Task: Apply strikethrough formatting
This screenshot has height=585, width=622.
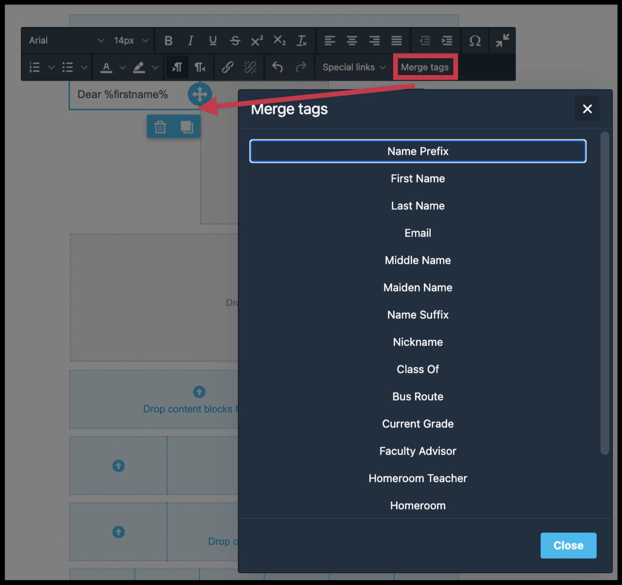Action: [235, 40]
